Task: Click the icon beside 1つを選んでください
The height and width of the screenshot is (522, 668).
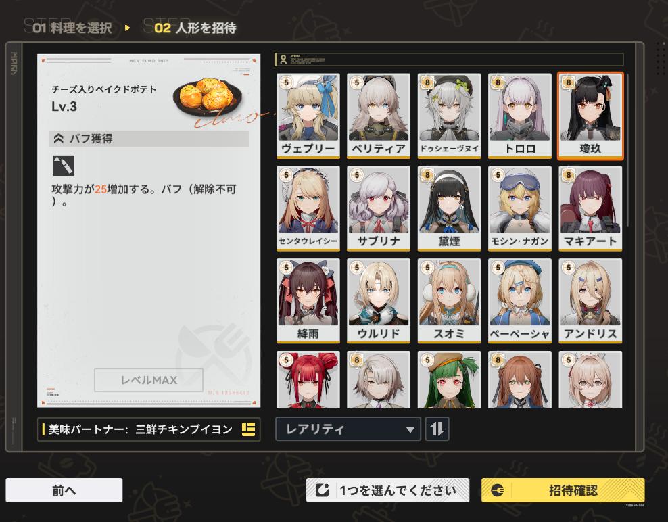Action: pyautogui.click(x=322, y=490)
